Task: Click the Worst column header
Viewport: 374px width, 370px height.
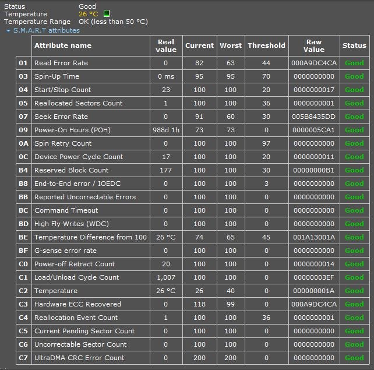Action: pyautogui.click(x=231, y=45)
